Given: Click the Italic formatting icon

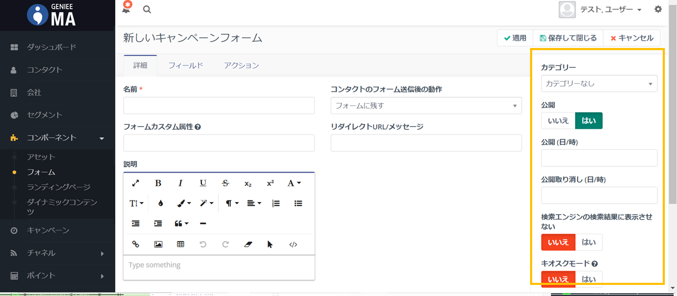Looking at the screenshot, I should coord(180,183).
